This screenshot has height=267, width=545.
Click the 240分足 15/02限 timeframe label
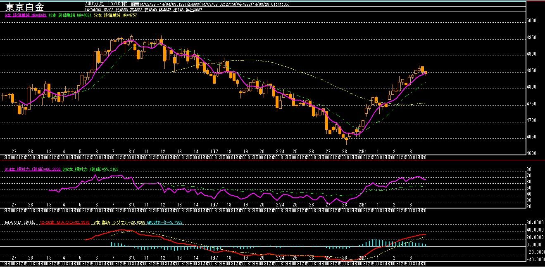tap(106, 3)
